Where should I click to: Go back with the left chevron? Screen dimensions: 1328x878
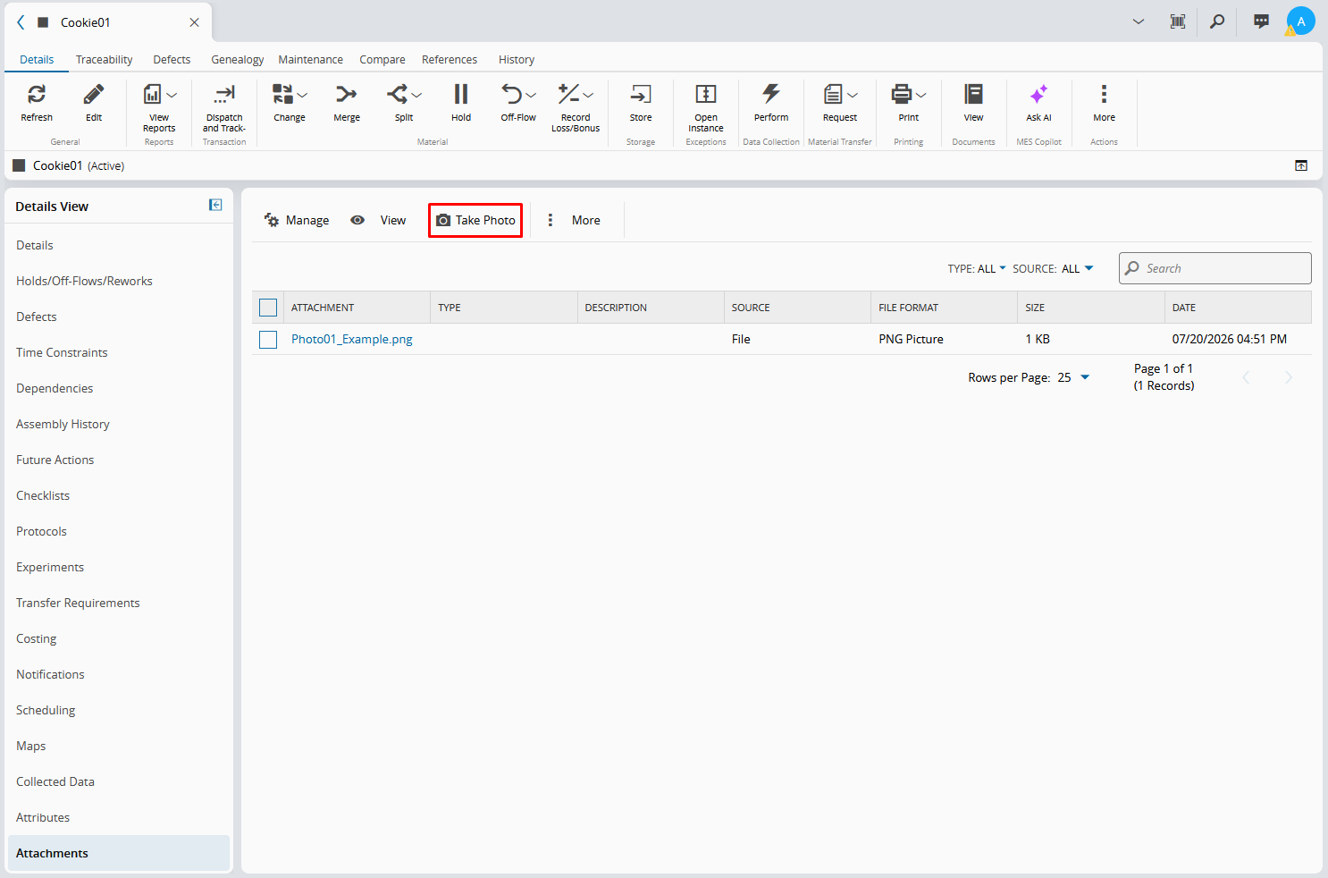click(21, 22)
